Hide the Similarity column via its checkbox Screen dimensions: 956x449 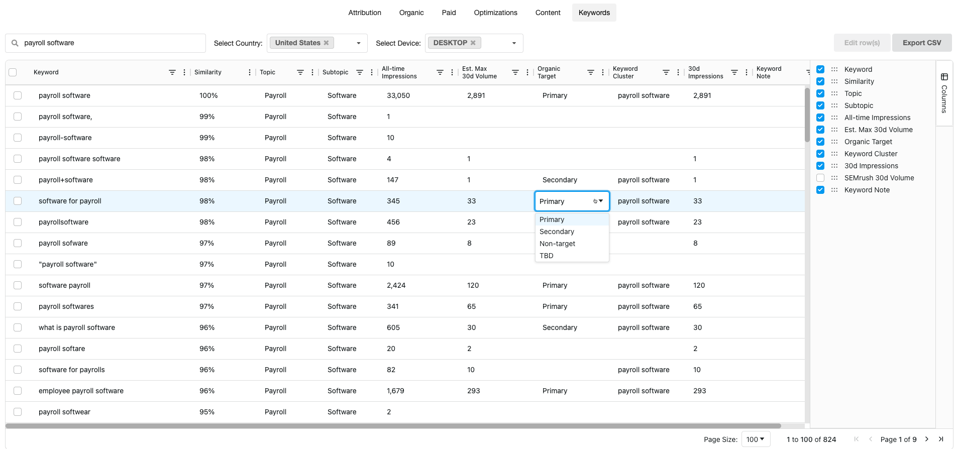coord(820,81)
